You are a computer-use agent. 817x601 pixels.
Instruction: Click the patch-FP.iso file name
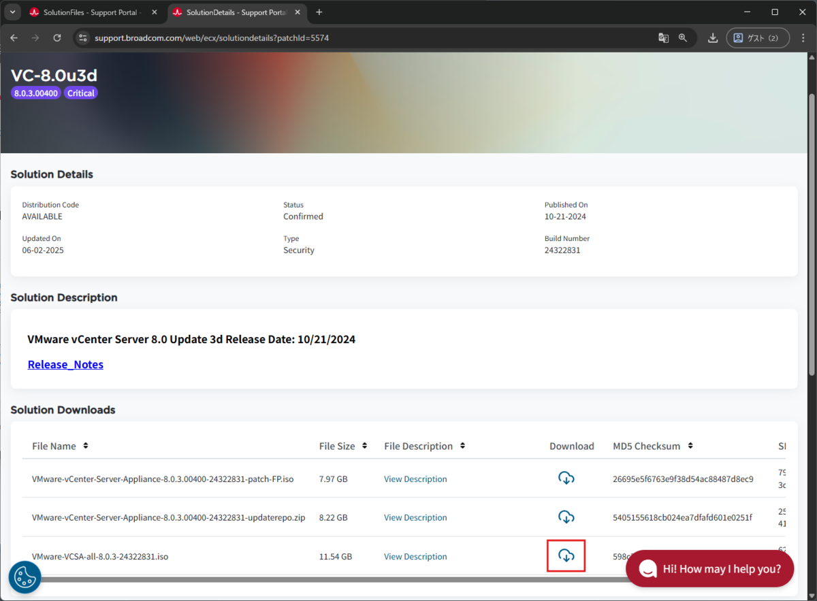[x=163, y=479]
